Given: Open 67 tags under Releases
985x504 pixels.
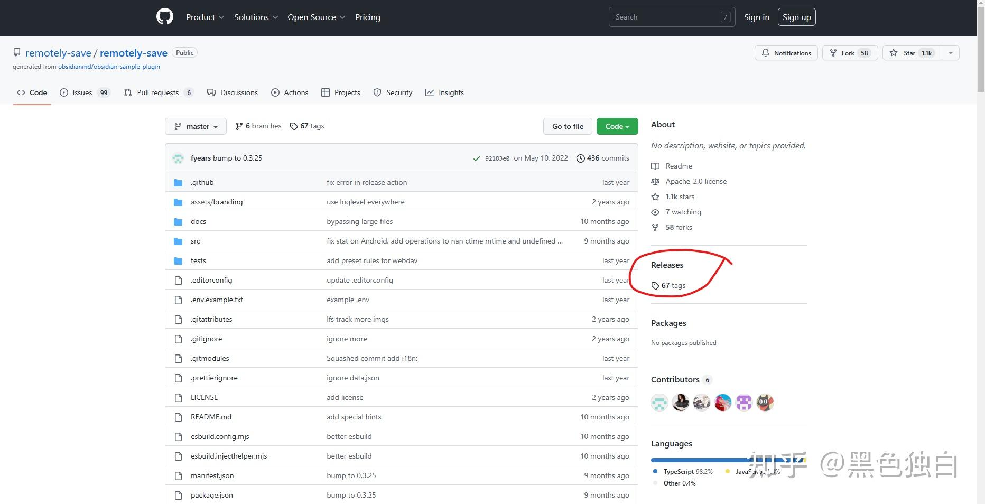Looking at the screenshot, I should tap(668, 285).
